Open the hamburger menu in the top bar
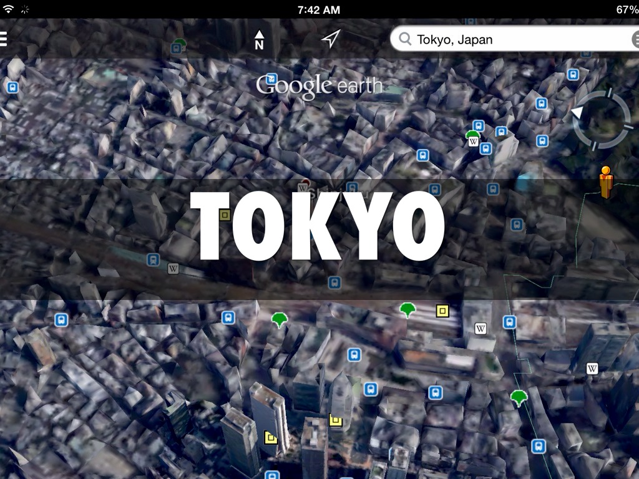This screenshot has width=639, height=479. tap(4, 39)
